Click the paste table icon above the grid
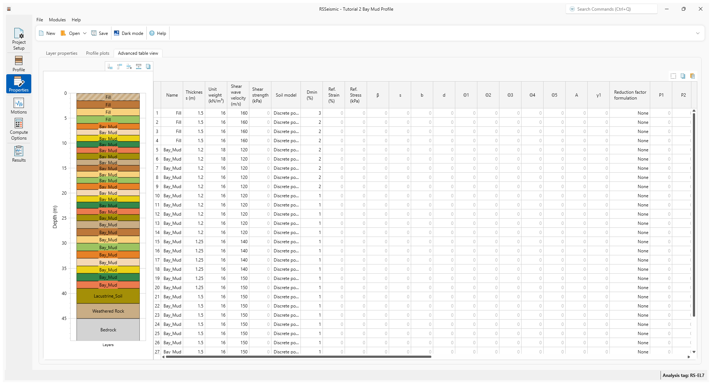 point(693,76)
